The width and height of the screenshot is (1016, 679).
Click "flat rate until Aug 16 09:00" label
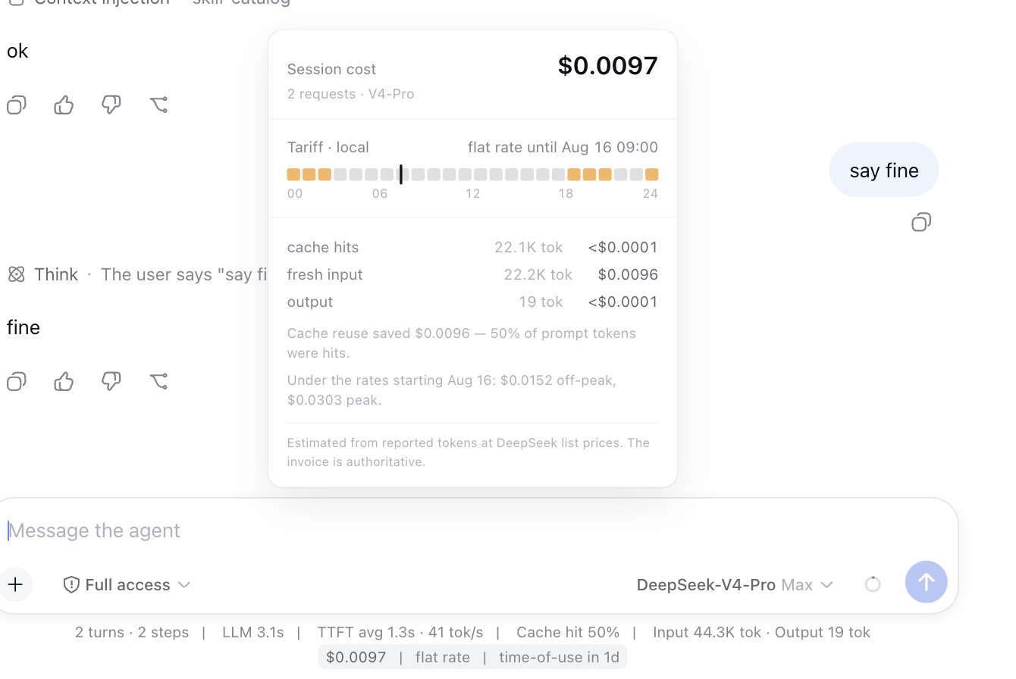coord(563,147)
